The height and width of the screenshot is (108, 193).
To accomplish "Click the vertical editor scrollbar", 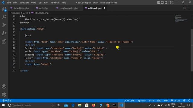I will click(192, 50).
